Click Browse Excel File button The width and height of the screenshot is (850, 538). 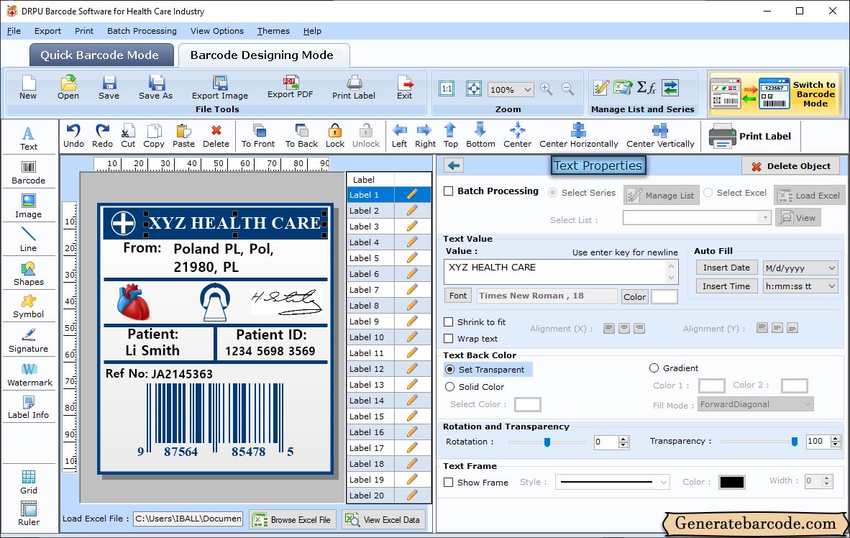pos(293,519)
